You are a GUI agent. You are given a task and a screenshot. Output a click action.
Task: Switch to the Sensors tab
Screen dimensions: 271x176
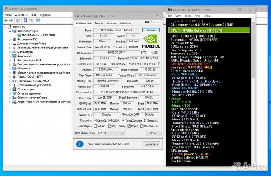(x=99, y=23)
